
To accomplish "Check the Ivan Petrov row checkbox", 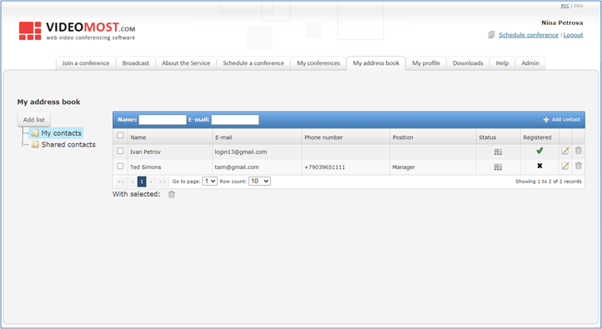I will [120, 151].
